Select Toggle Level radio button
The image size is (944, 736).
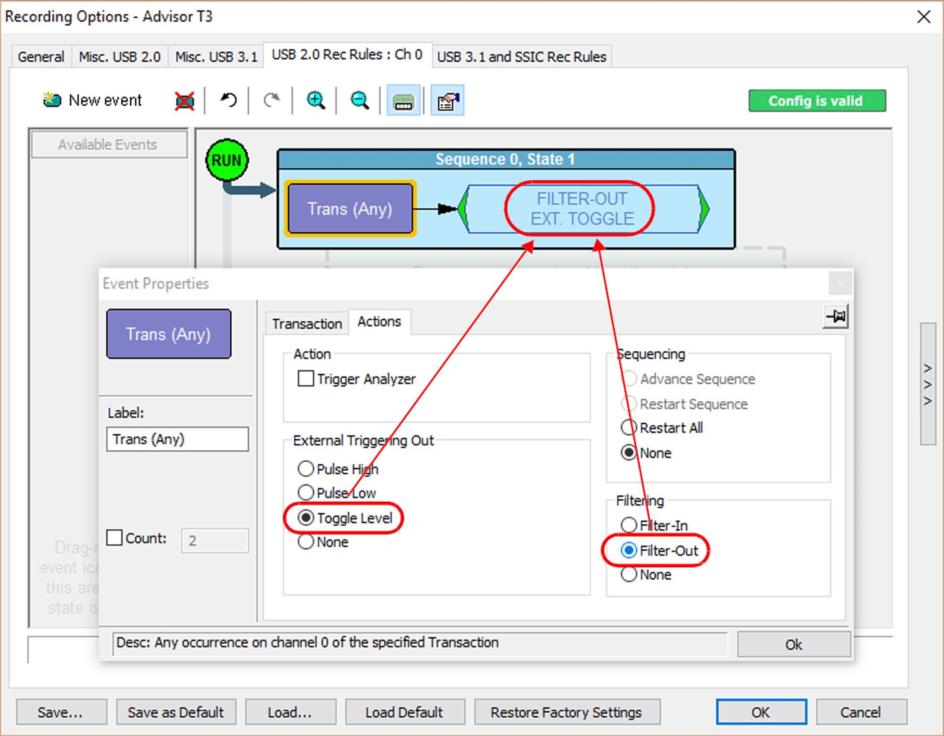305,518
